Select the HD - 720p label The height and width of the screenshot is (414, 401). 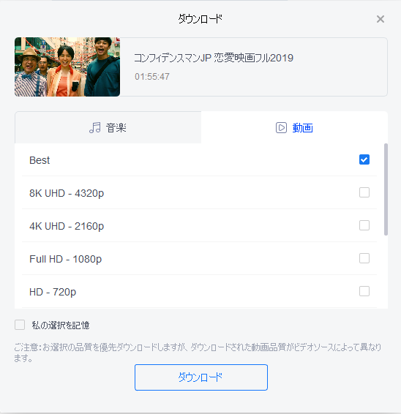(x=53, y=292)
